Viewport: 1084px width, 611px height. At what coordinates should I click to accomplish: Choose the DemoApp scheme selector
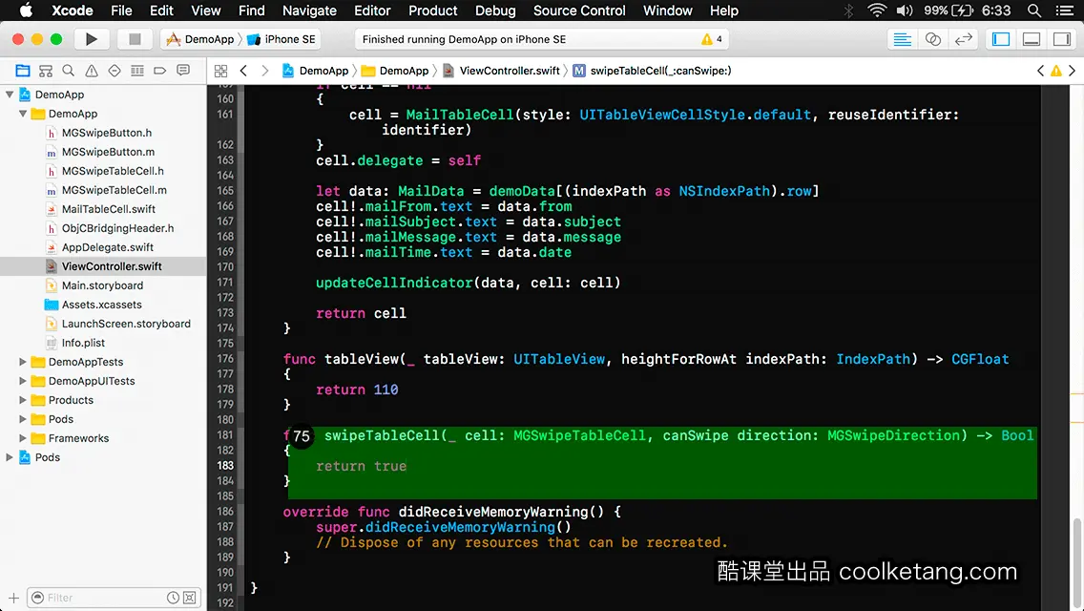tap(200, 39)
